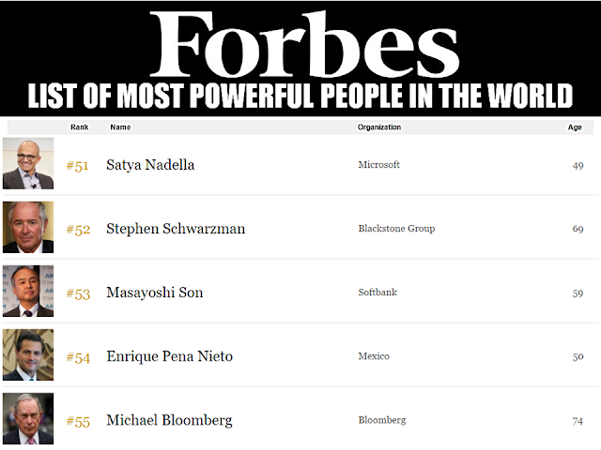Select the Michael Bloomberg name link
Viewport: 601px width, 450px height.
pos(169,421)
